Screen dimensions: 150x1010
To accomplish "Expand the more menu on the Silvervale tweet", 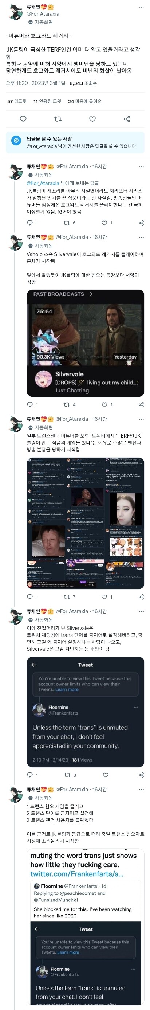I will pos(141,237).
